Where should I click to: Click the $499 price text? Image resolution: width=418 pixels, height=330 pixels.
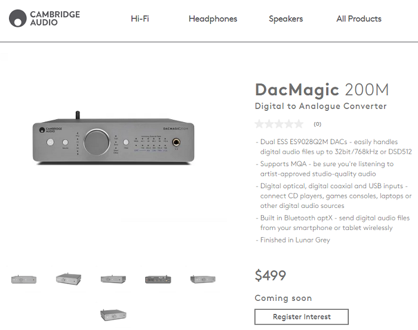[x=271, y=275]
